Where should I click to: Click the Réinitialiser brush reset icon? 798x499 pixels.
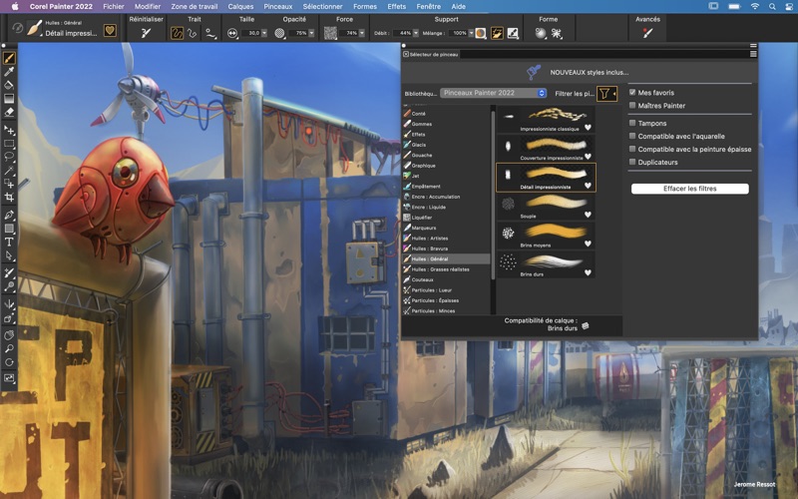146,33
